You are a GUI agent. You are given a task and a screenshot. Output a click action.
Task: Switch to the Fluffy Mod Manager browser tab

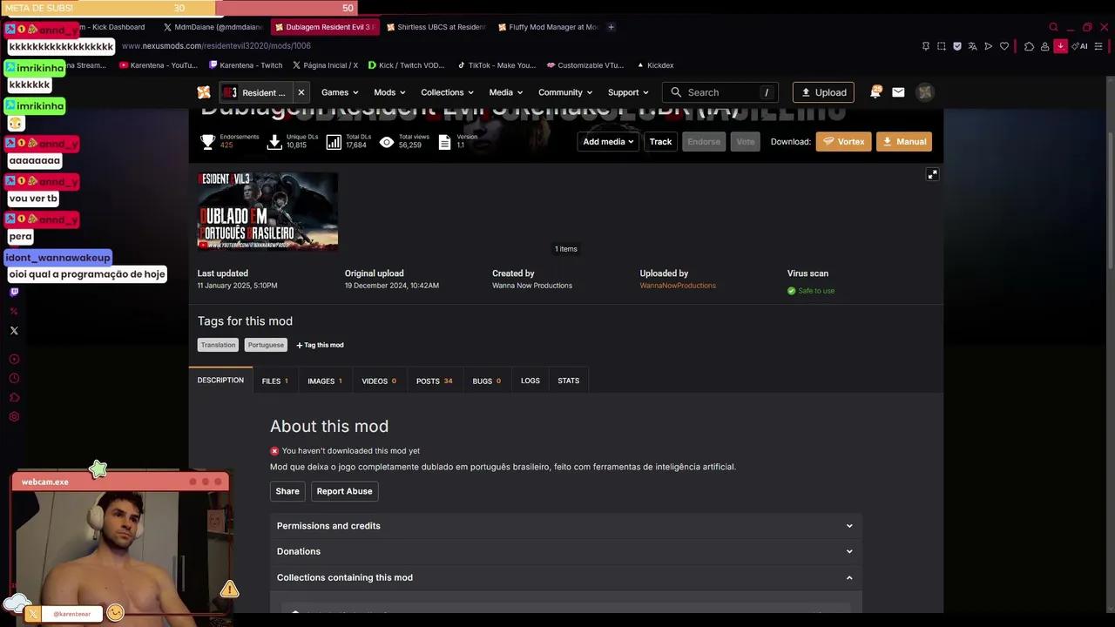547,27
